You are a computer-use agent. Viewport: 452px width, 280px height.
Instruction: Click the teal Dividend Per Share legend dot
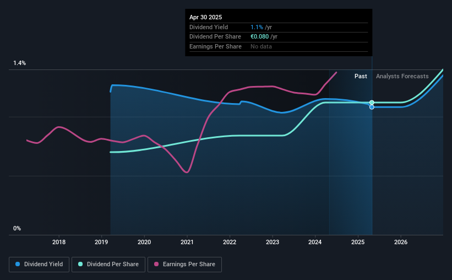coord(80,264)
